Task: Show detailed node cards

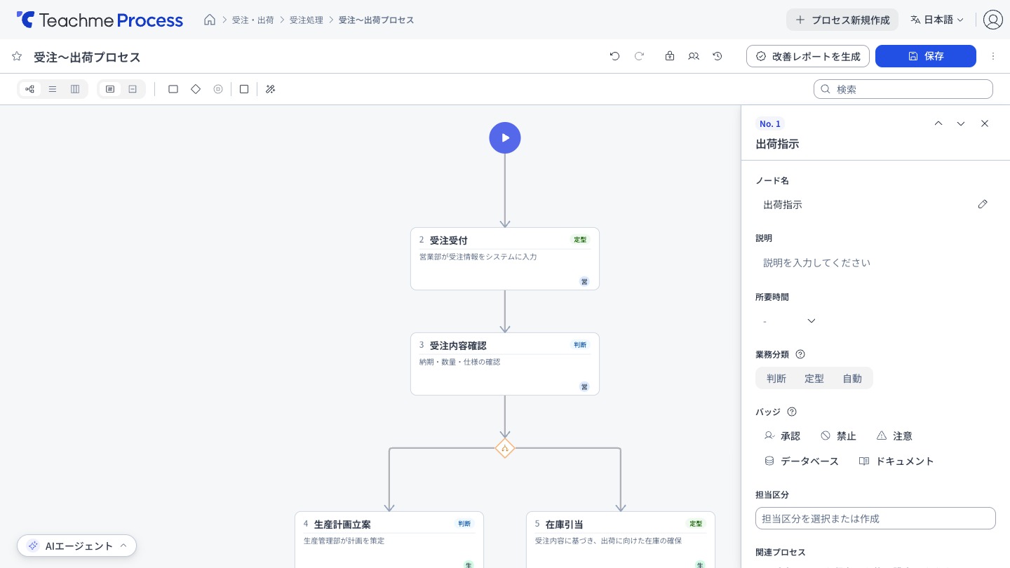Action: tap(110, 89)
